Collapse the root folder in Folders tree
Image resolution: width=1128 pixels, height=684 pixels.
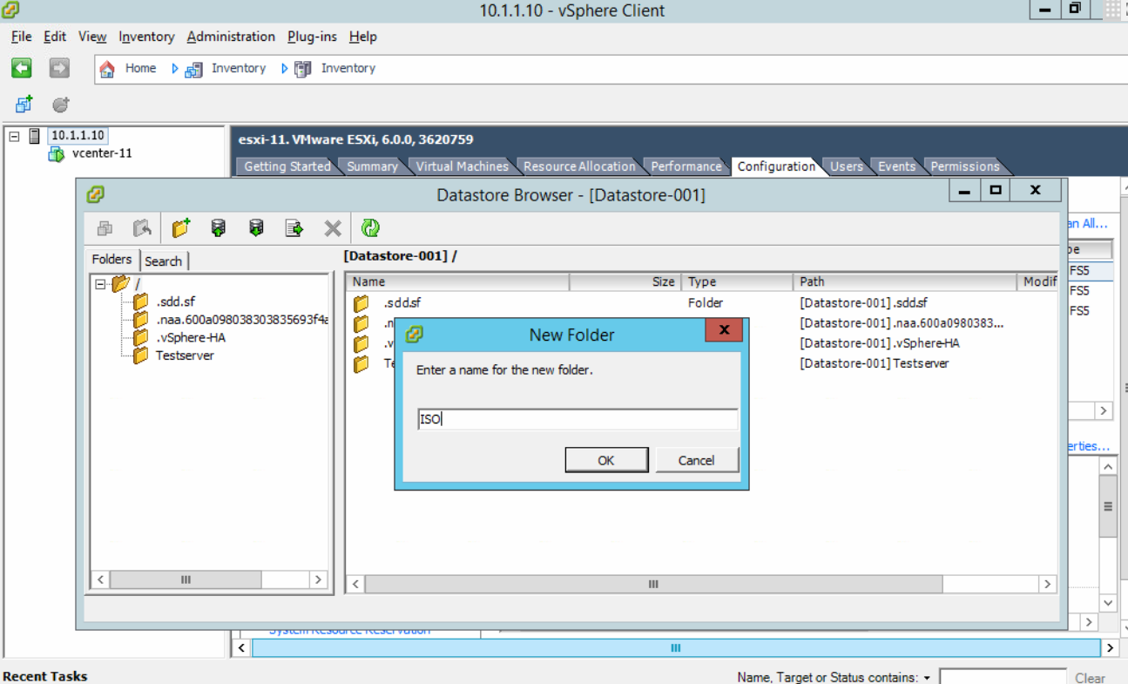[x=101, y=284]
